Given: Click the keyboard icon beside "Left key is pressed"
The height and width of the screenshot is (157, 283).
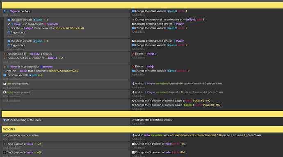Looking at the screenshot, I should click(5, 84).
